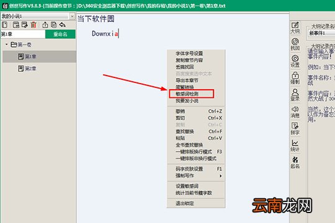Click the edit chapter pencil icon
The width and height of the screenshot is (335, 223).
click(25, 25)
